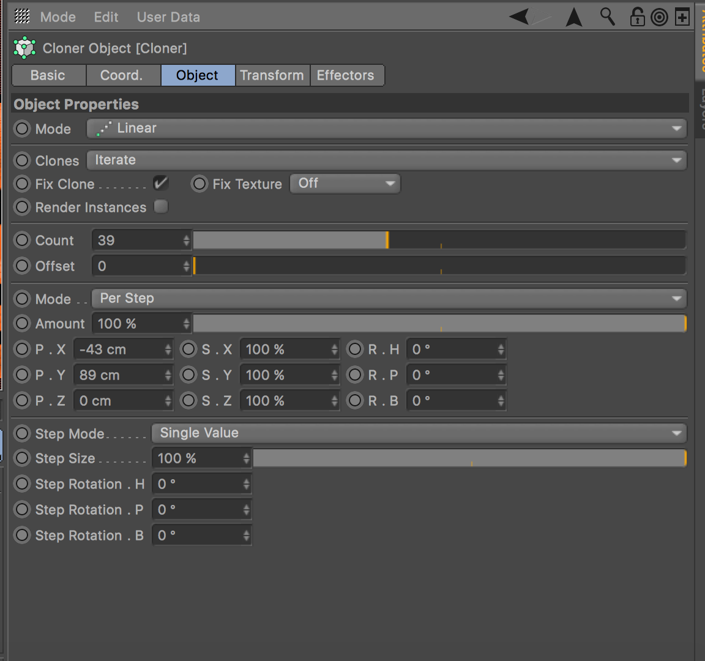Click the up arrow navigation icon

pos(573,17)
